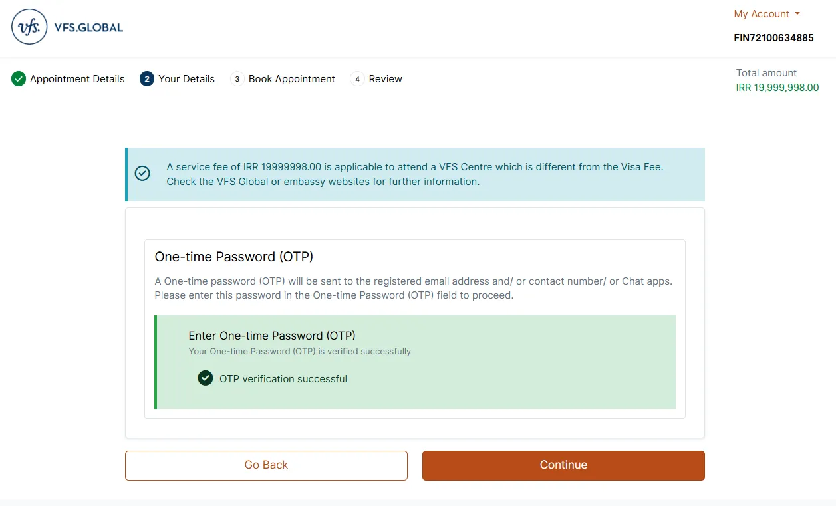Image resolution: width=836 pixels, height=506 pixels.
Task: Select the Appointment Details step
Action: pyautogui.click(x=77, y=79)
